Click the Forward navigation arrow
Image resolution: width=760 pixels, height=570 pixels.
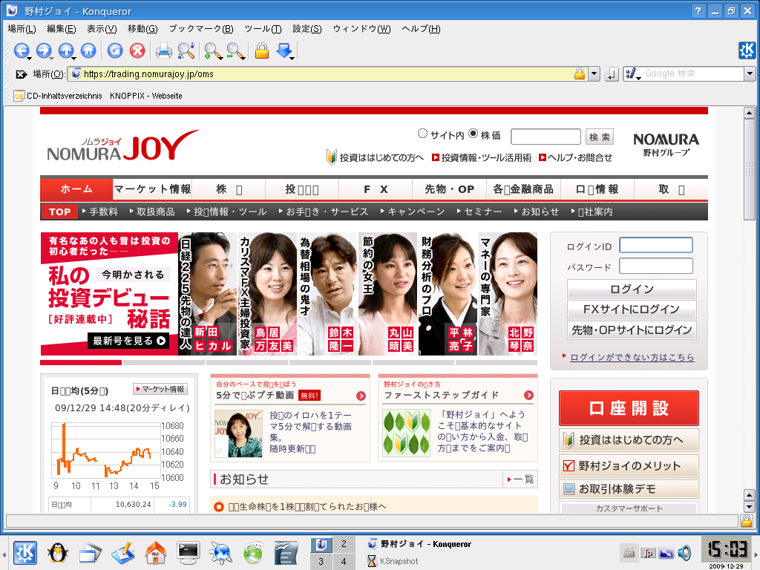click(x=43, y=50)
